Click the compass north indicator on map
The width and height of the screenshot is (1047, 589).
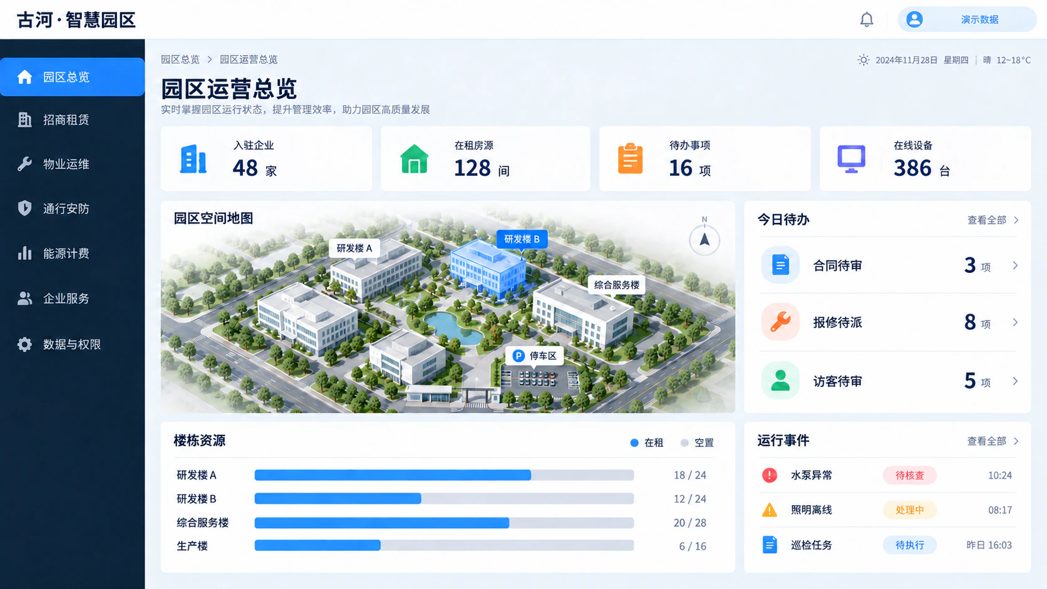pos(704,239)
